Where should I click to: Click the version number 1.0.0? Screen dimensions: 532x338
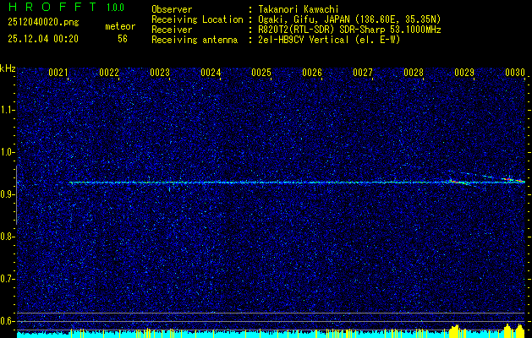pyautogui.click(x=115, y=8)
